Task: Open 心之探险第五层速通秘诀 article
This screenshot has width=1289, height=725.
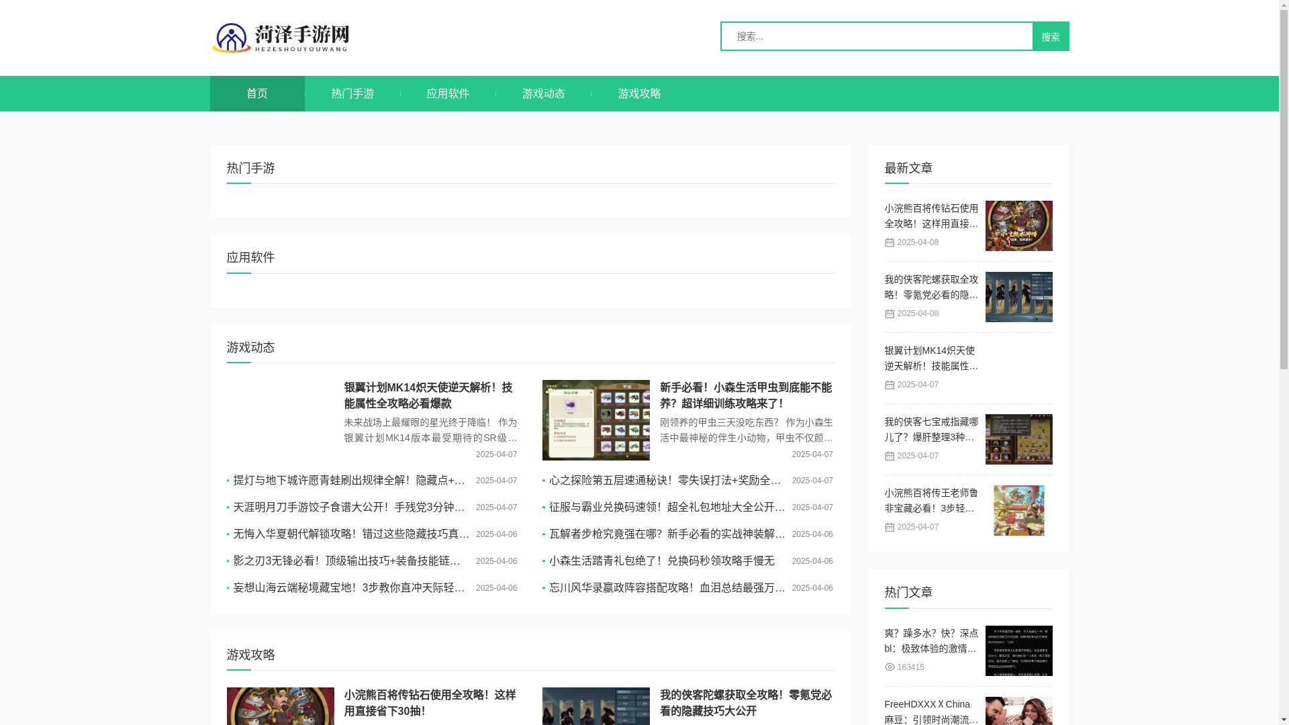Action: click(666, 481)
